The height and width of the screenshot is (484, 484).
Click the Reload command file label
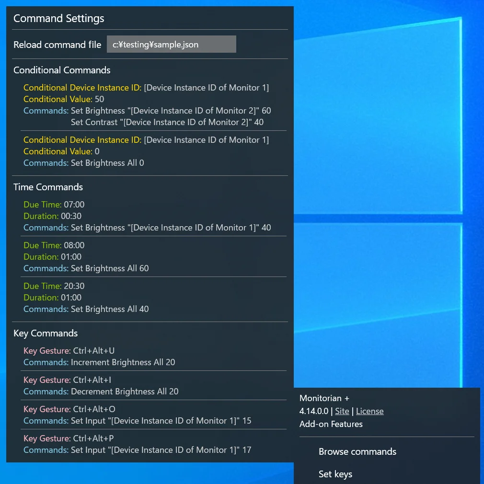(58, 45)
